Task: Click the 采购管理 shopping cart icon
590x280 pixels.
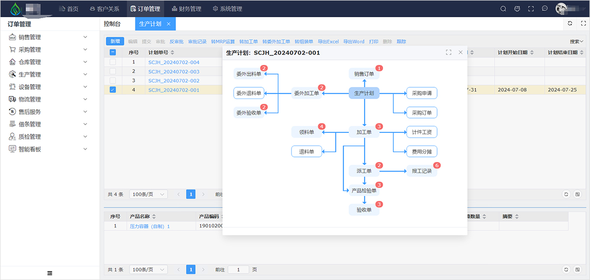Action: 12,50
